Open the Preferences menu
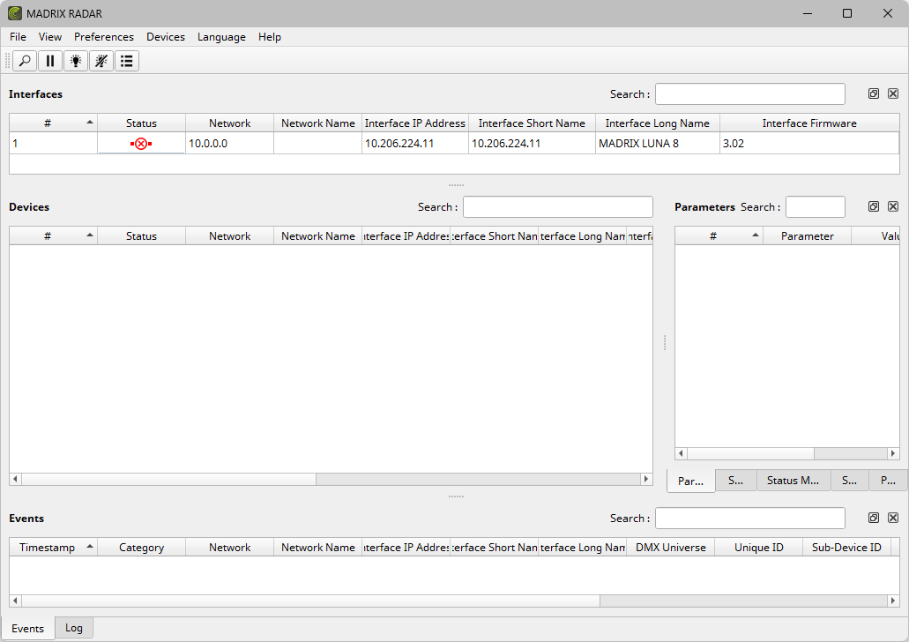Image resolution: width=909 pixels, height=642 pixels. pos(104,37)
